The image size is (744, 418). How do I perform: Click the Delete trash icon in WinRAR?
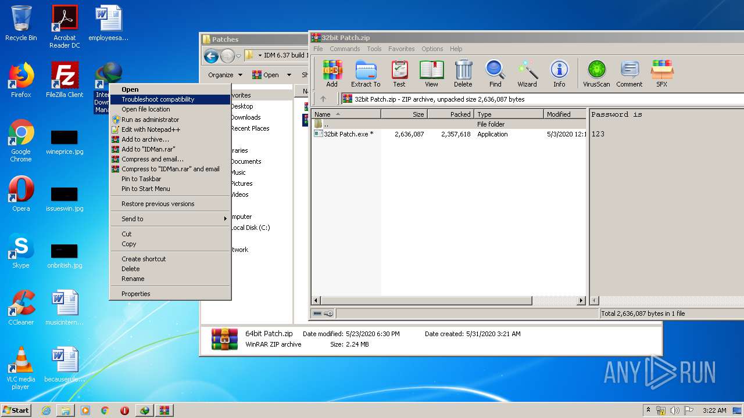(463, 73)
